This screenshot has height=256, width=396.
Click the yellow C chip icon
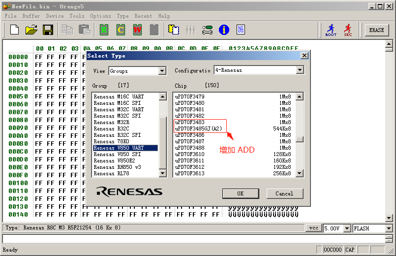(121, 30)
